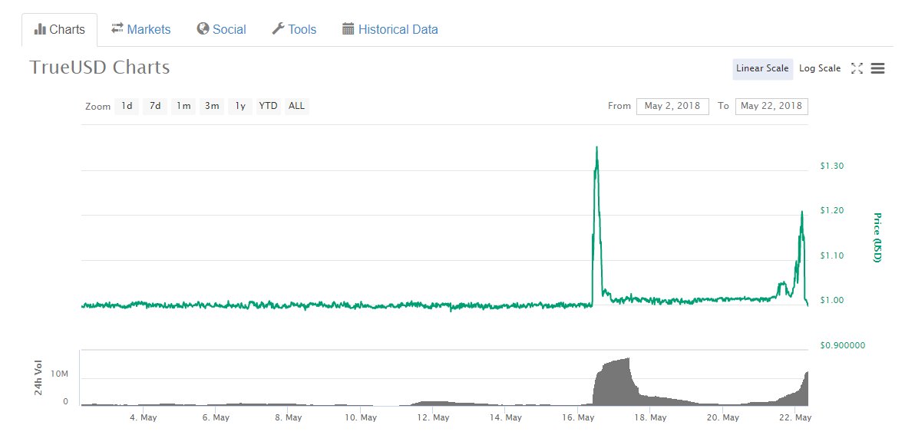Click the May 16 price spike peak

596,147
